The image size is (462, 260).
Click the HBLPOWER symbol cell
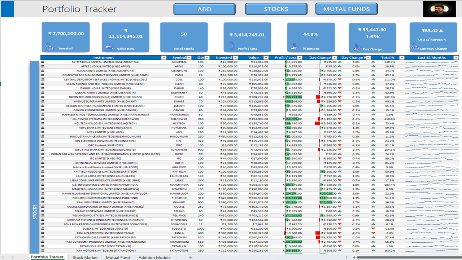pyautogui.click(x=179, y=119)
